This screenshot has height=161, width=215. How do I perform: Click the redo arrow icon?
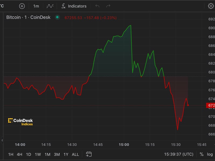pos(108,6)
